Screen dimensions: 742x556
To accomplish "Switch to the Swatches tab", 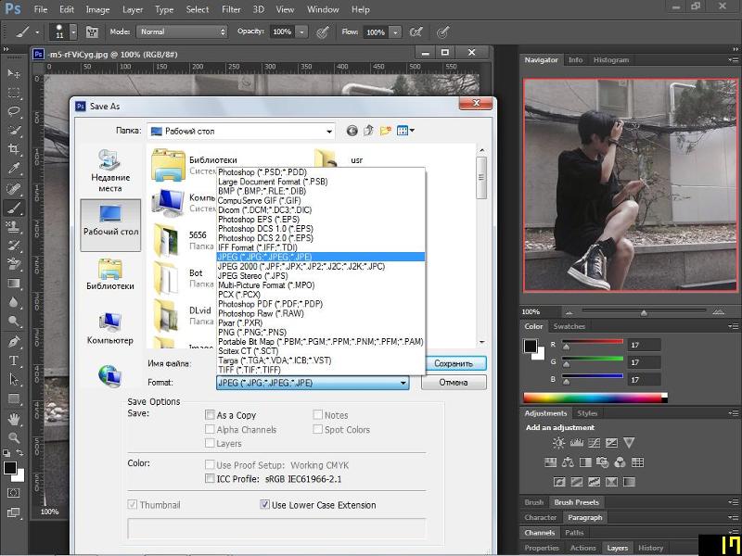I will pyautogui.click(x=569, y=326).
